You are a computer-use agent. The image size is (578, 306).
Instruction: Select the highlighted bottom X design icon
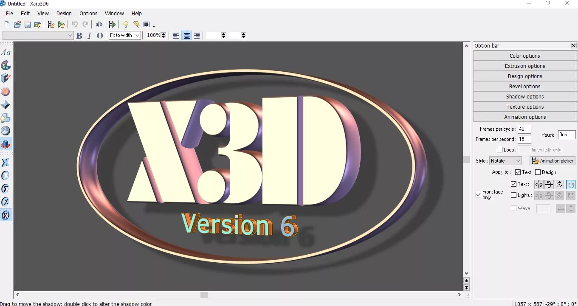[6, 215]
